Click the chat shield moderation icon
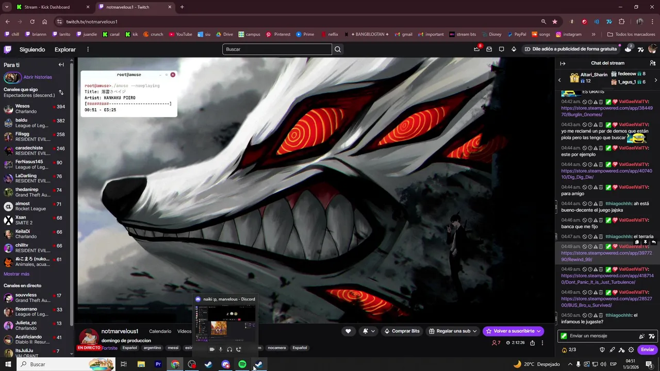 (x=602, y=350)
